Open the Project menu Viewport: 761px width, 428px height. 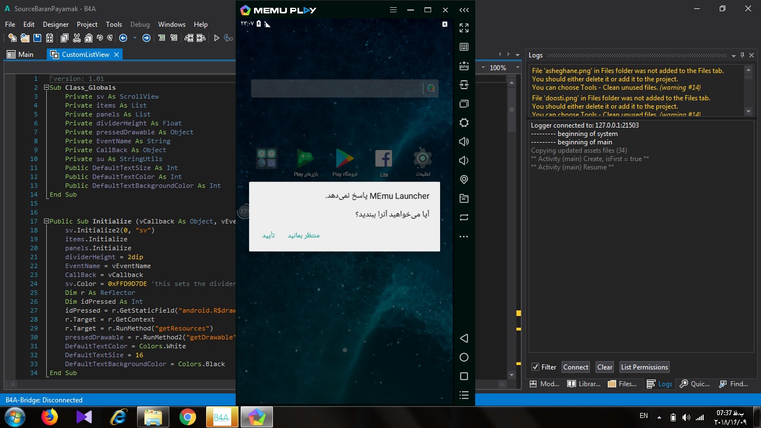point(87,24)
